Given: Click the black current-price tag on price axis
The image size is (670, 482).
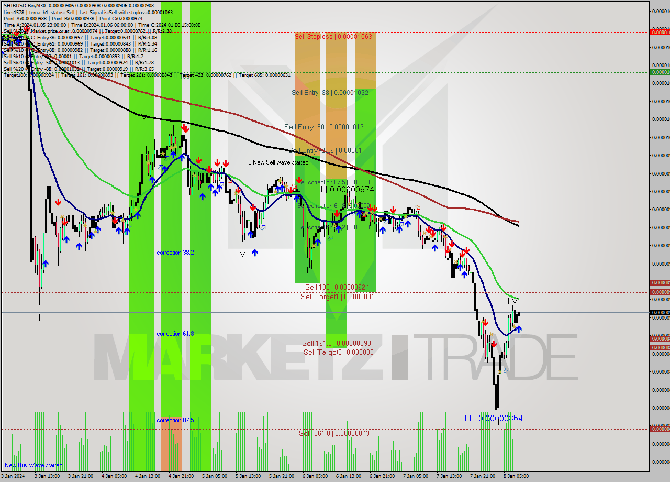Looking at the screenshot, I should click(x=660, y=312).
